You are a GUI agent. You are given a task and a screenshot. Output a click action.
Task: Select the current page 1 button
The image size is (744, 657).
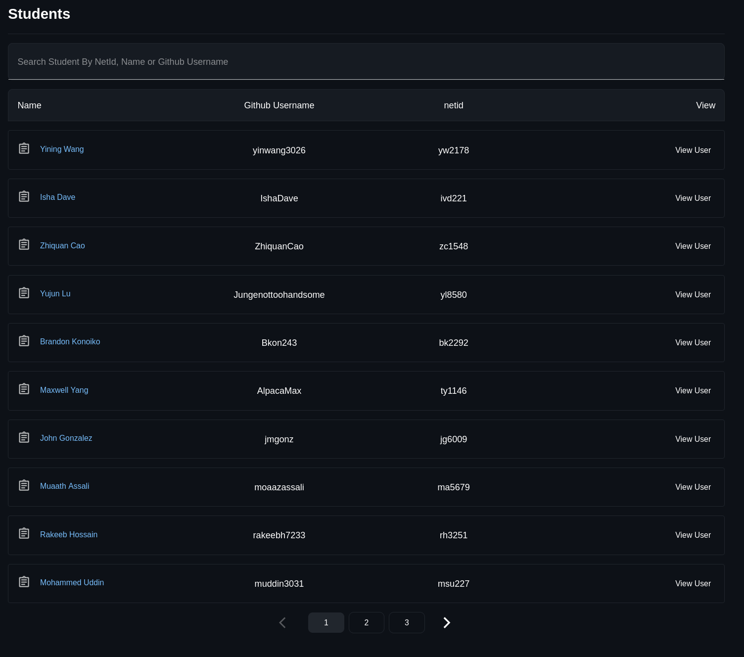(x=326, y=622)
